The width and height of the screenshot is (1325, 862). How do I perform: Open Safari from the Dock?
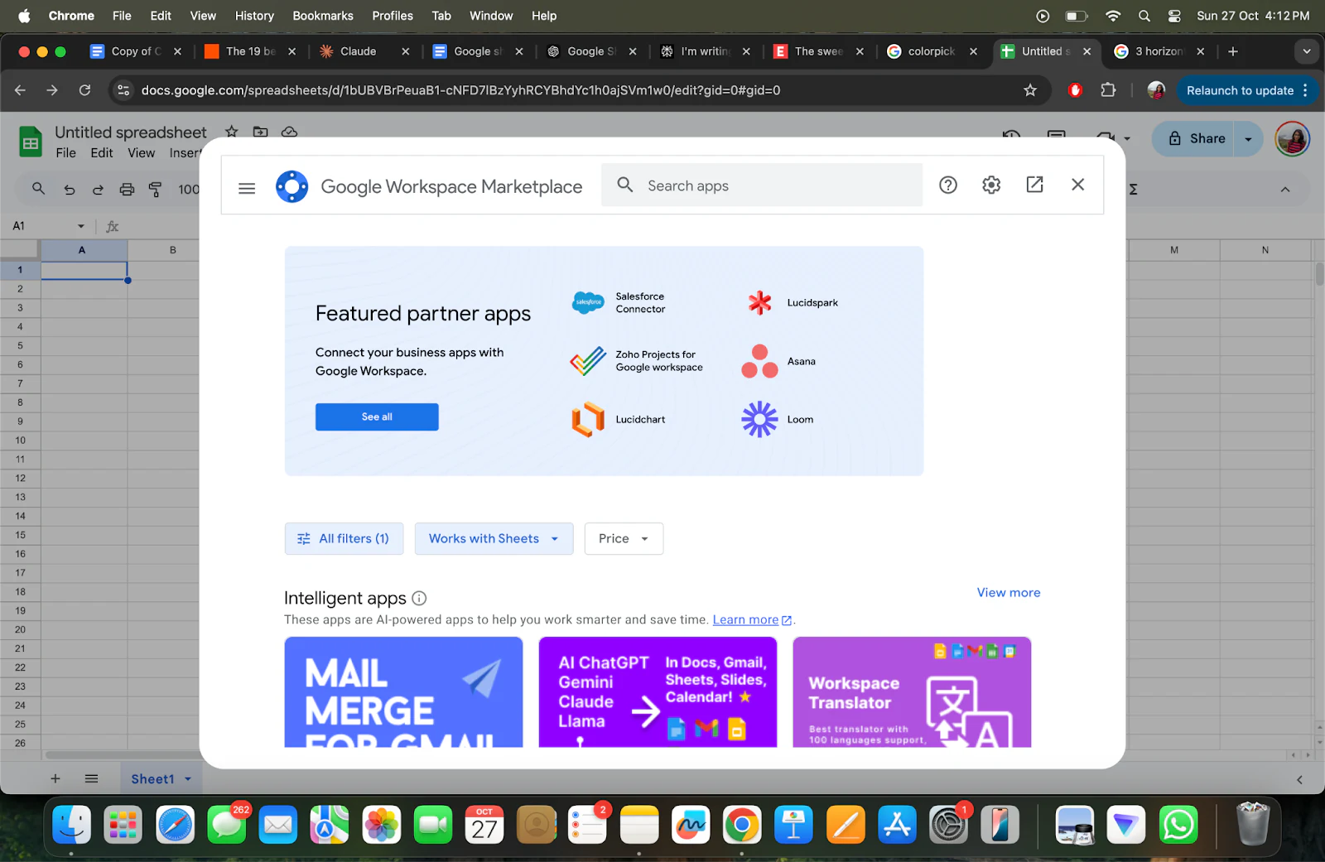[175, 825]
